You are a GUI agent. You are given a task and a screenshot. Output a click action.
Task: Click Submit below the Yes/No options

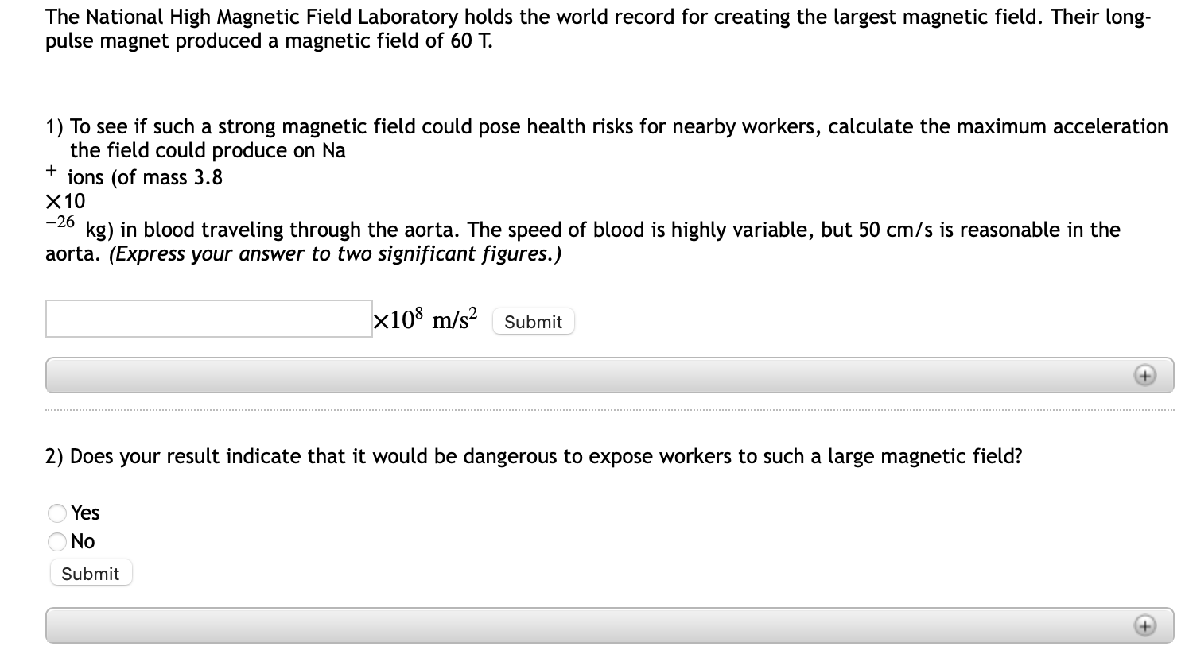pos(91,573)
